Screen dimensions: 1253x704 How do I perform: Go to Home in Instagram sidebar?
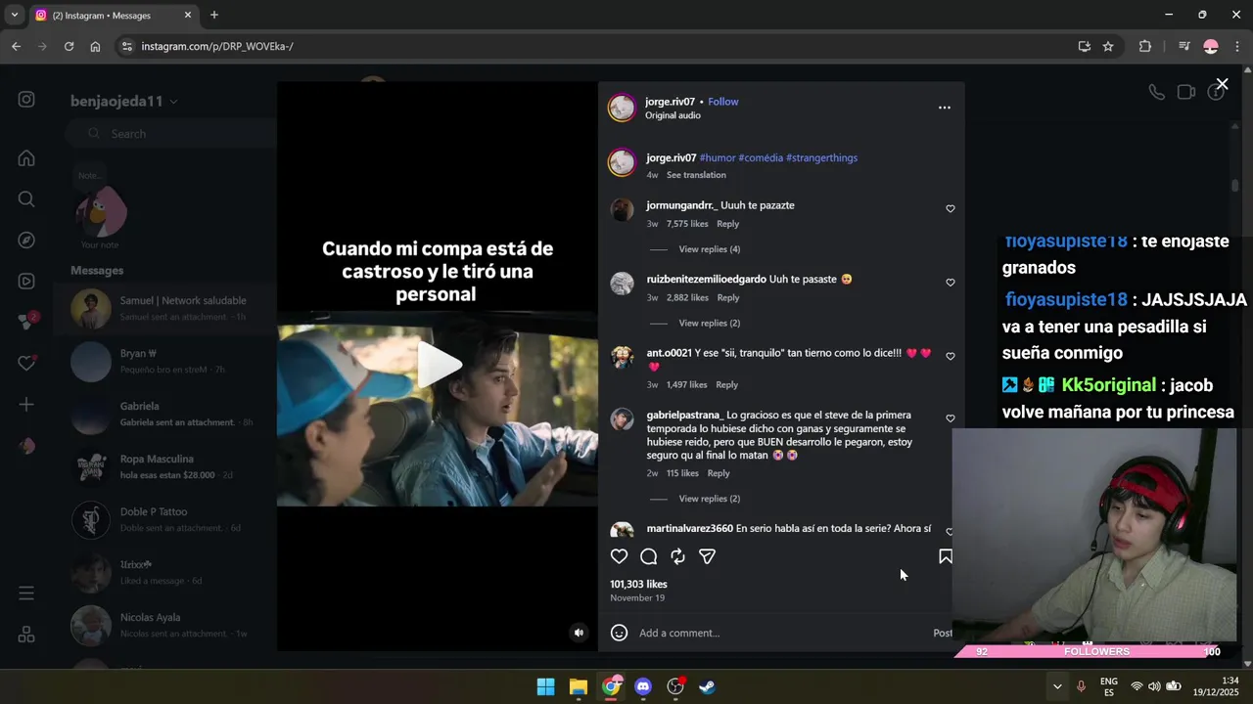26,158
